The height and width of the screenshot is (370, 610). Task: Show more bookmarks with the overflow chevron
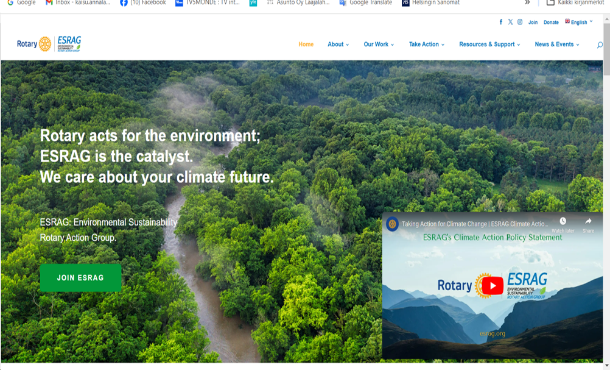(x=527, y=3)
